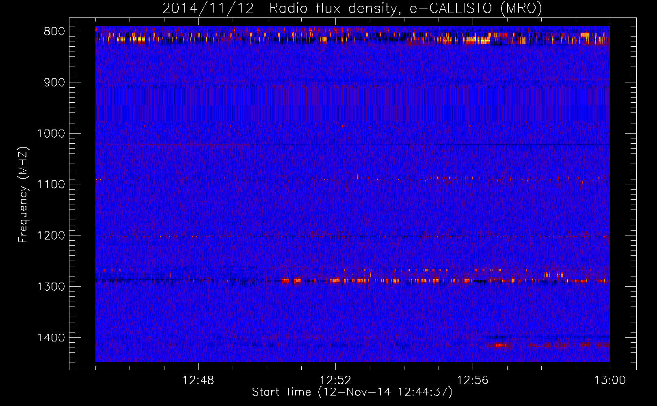Click the 1300 frequency tick label

51,287
